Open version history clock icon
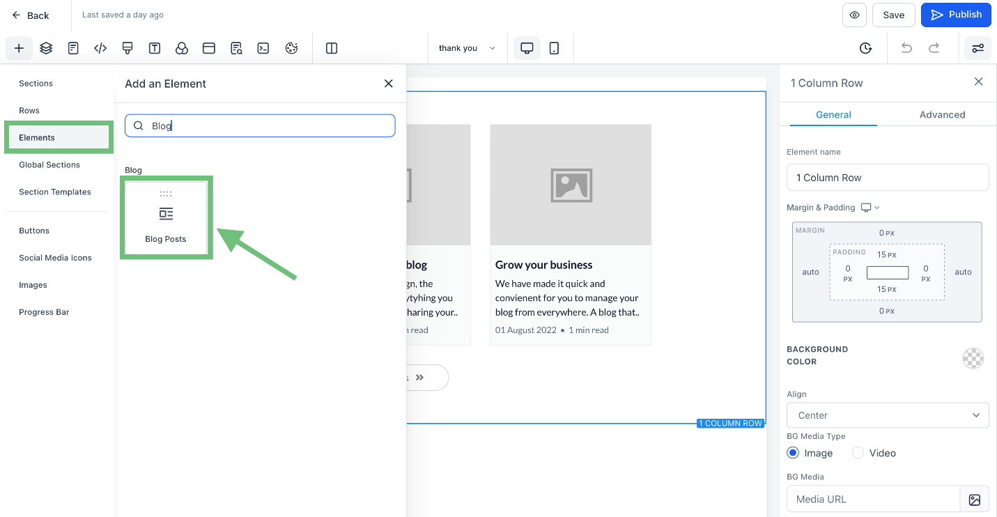 coord(865,48)
